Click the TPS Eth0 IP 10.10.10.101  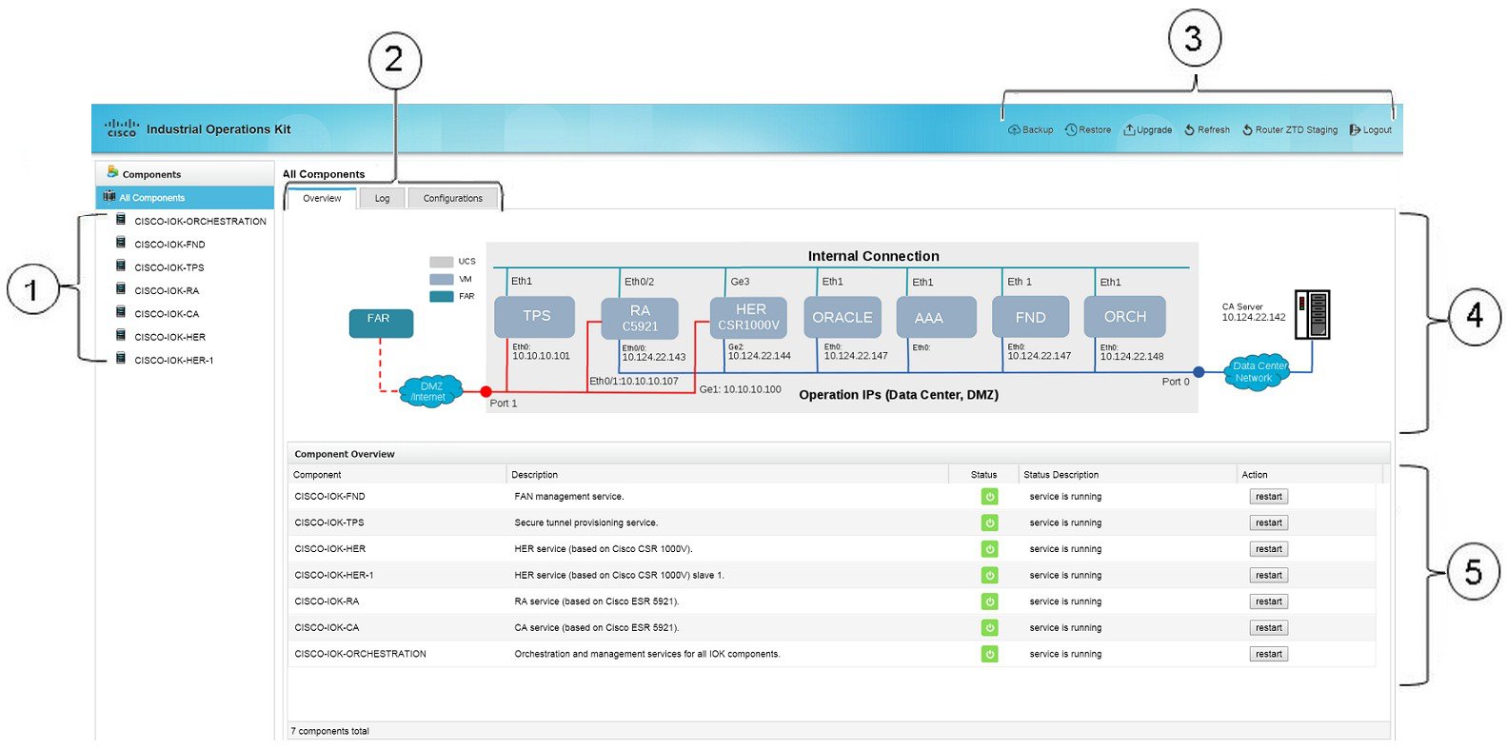[x=541, y=356]
